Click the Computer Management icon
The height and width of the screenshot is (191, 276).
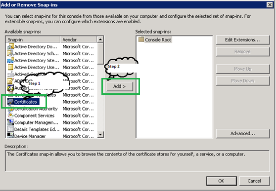pyautogui.click(x=10, y=122)
